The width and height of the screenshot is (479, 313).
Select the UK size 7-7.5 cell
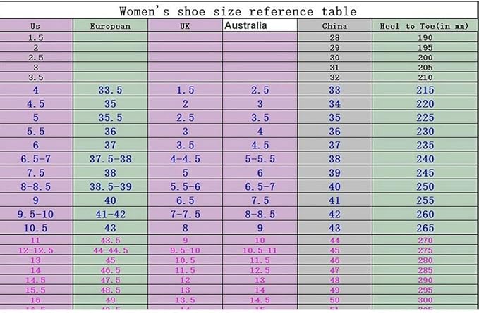click(x=185, y=214)
